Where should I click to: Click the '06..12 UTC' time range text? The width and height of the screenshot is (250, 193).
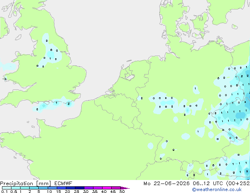(207, 184)
